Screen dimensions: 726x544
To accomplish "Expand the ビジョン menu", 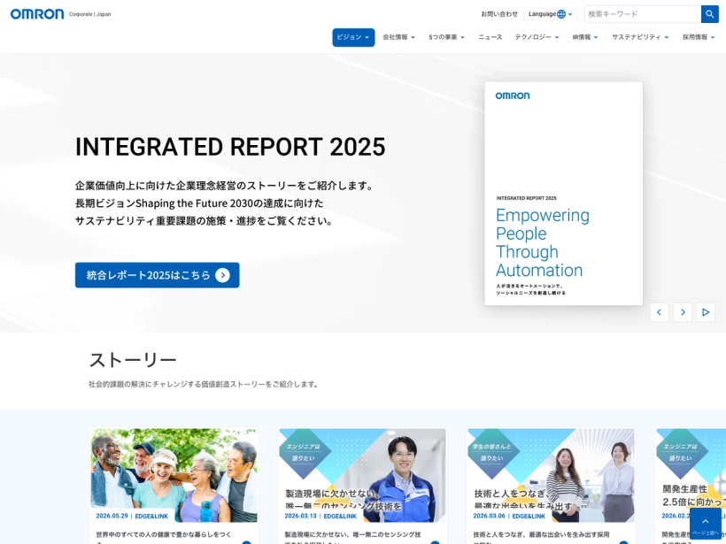I will point(353,37).
